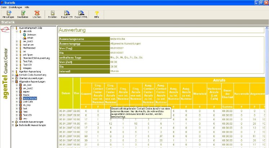Click the 05.01.2007 date in the 11:00 row
This screenshot has width=269, height=148.
tap(66, 124)
